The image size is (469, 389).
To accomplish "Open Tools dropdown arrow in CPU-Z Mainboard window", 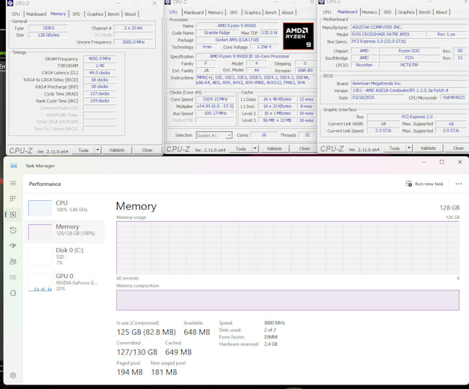I will coord(409,148).
